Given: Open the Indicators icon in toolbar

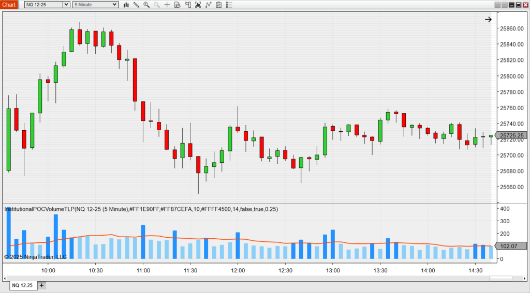Looking at the screenshot, I should pos(209,5).
